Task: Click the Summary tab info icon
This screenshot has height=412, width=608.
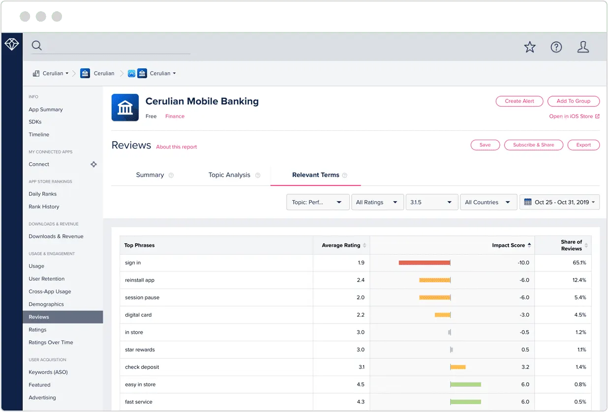Action: pos(171,175)
